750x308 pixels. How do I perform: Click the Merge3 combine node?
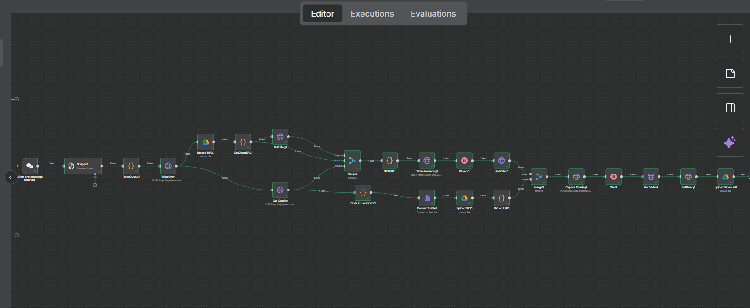539,177
